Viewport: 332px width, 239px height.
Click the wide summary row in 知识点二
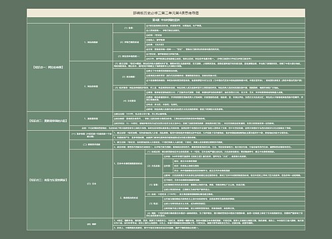[187, 128]
